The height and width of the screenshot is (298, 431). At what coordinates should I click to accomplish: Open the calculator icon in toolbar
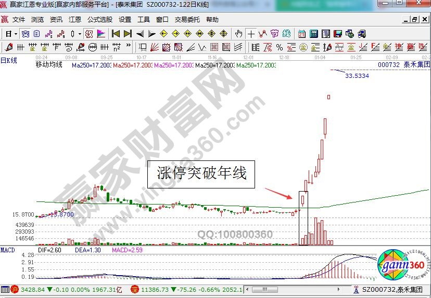[314, 34]
